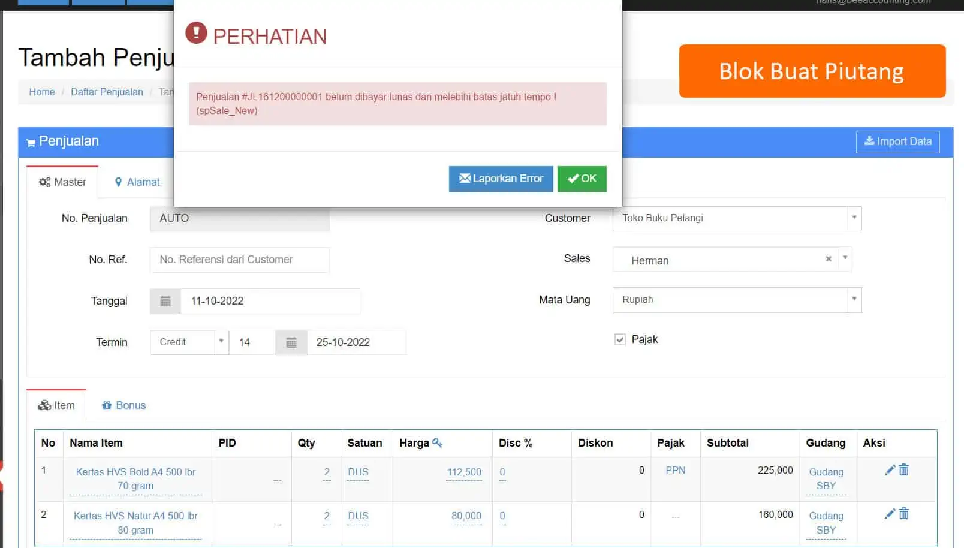Delete the Kertas HVS Natur row trash icon

(x=904, y=514)
